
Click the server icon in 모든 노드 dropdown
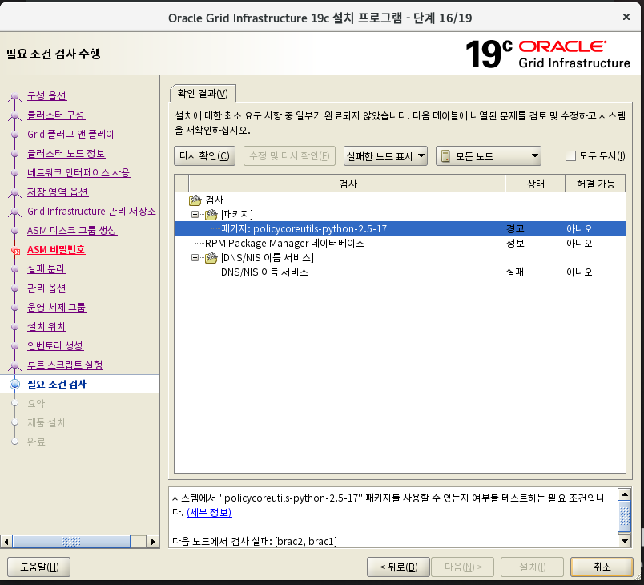[x=445, y=156]
